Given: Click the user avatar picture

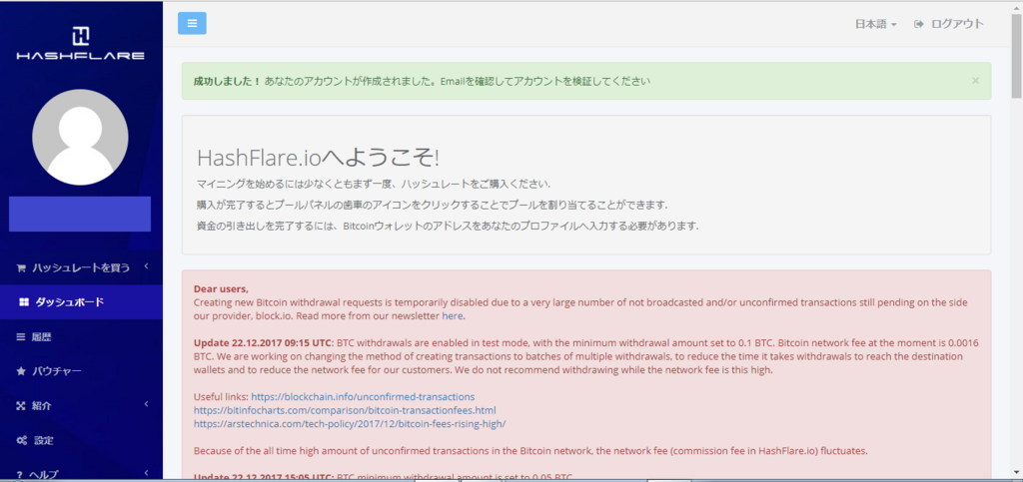Looking at the screenshot, I should 80,137.
